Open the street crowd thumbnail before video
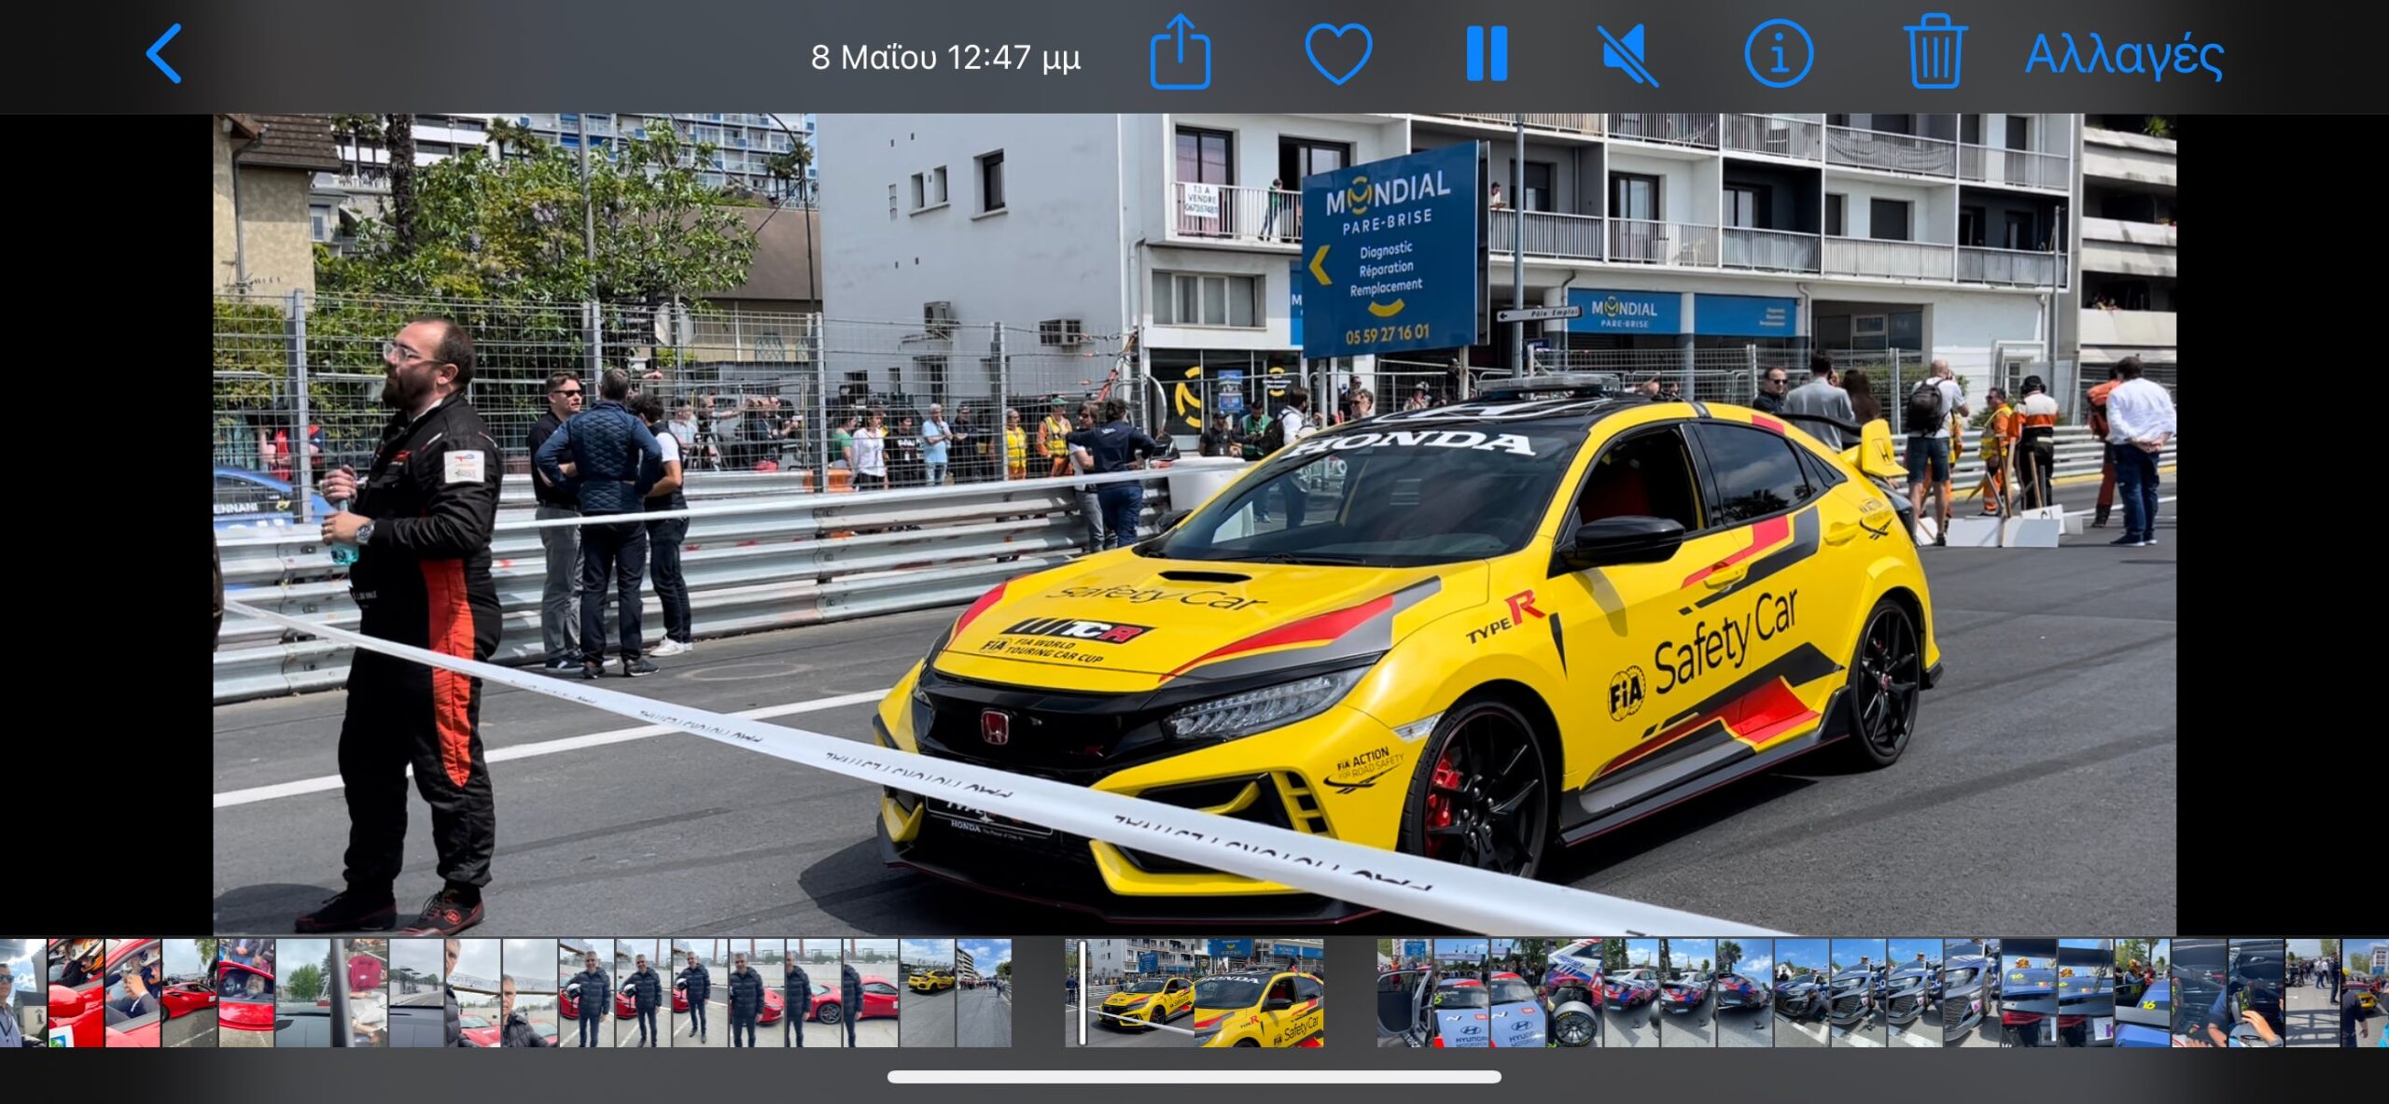 pyautogui.click(x=985, y=993)
